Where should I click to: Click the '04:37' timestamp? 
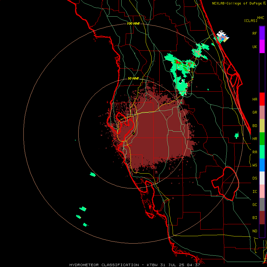point(194,265)
